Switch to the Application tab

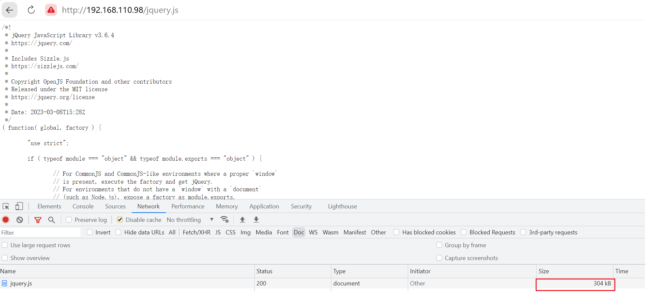pos(264,206)
